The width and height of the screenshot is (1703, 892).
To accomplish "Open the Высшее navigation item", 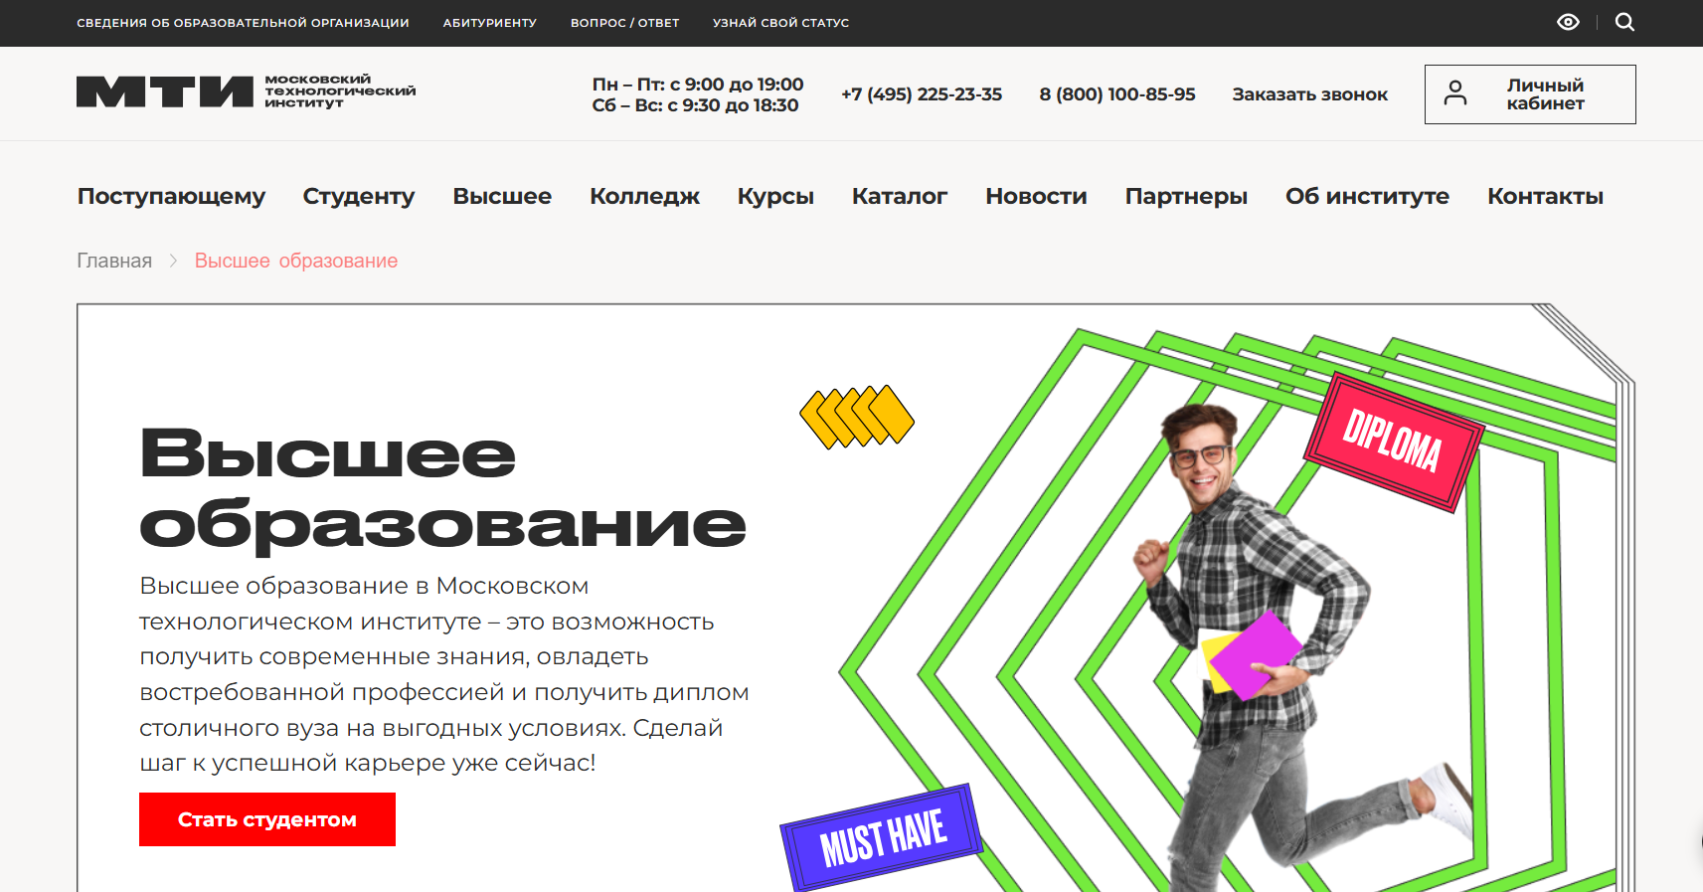I will point(502,197).
